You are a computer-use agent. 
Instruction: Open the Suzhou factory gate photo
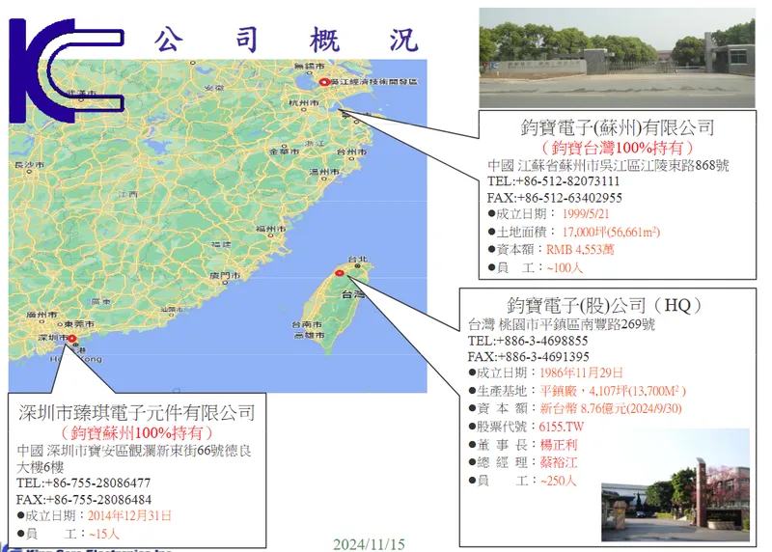pyautogui.click(x=617, y=58)
